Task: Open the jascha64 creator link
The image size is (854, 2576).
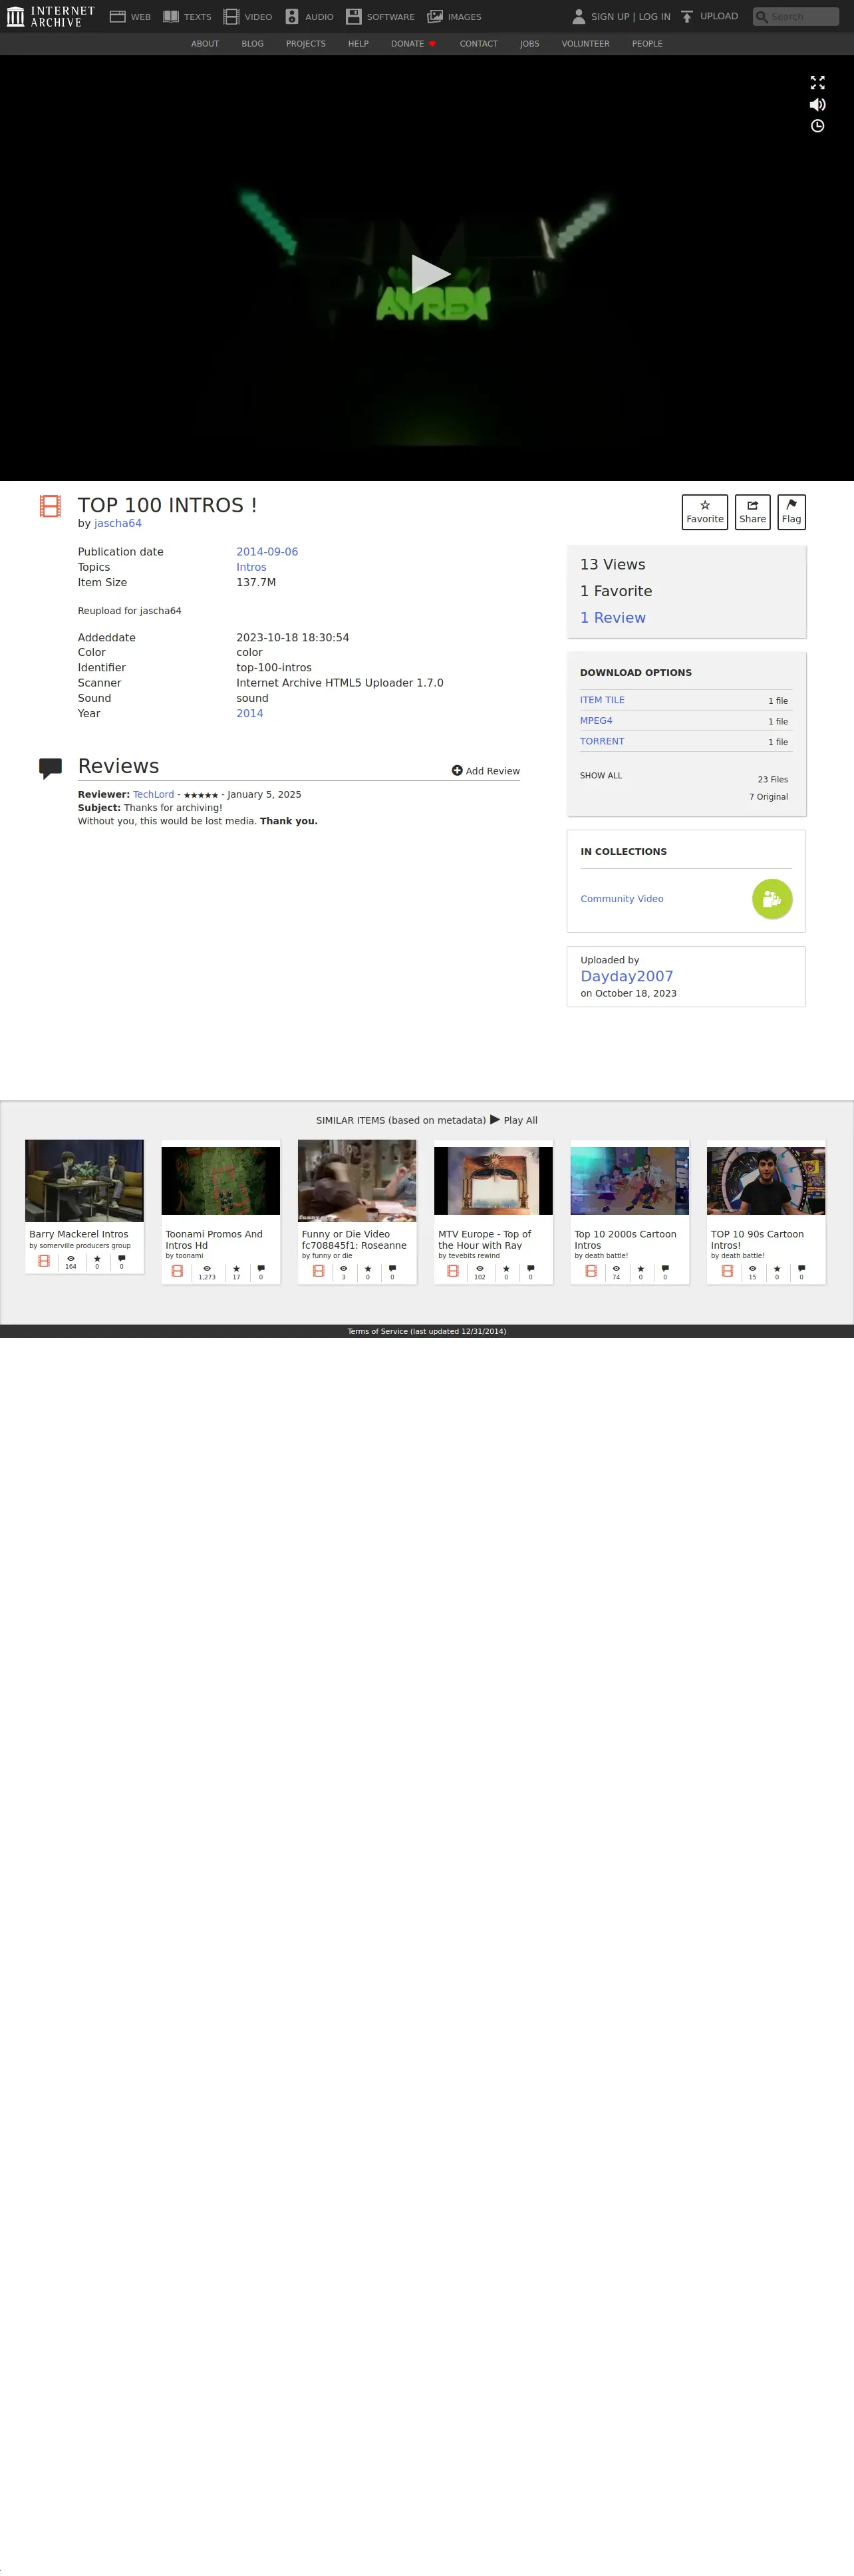Action: 118,523
